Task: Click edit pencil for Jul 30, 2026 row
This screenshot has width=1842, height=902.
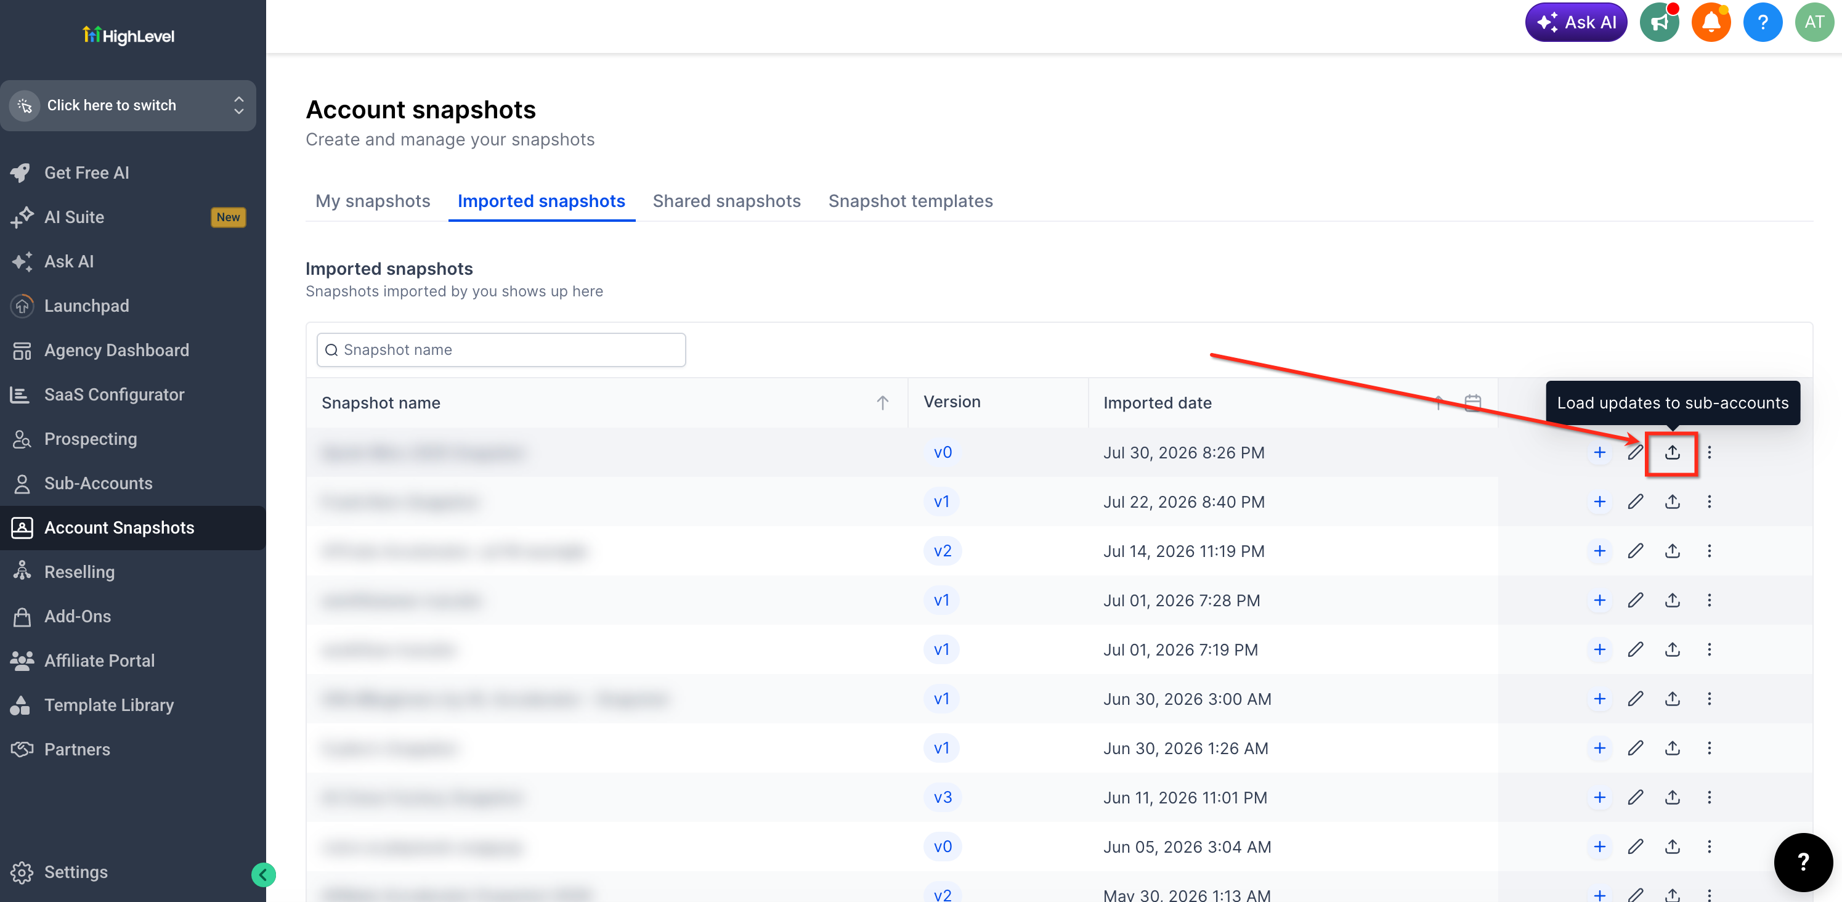Action: pyautogui.click(x=1636, y=452)
